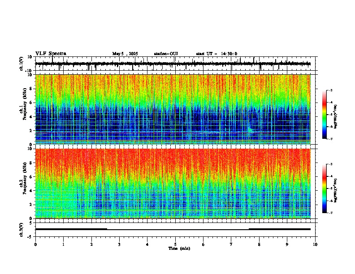This screenshot has width=355, height=274.
Task: Click inside the ch.1 spectrogram image
Action: click(173, 109)
